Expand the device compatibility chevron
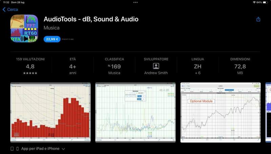Screen dimensions: 271x154 click(x=63, y=149)
